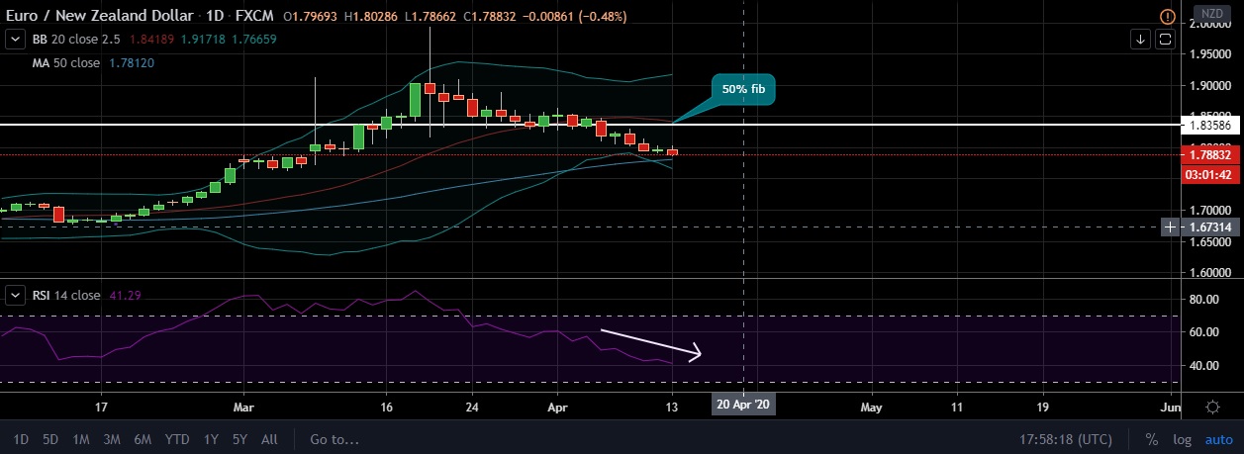Click the 1.83586 horizontal line price label
This screenshot has height=454, width=1244.
1208,125
